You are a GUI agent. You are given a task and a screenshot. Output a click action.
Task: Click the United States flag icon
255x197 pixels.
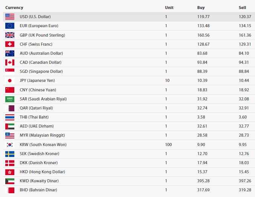coord(10,17)
